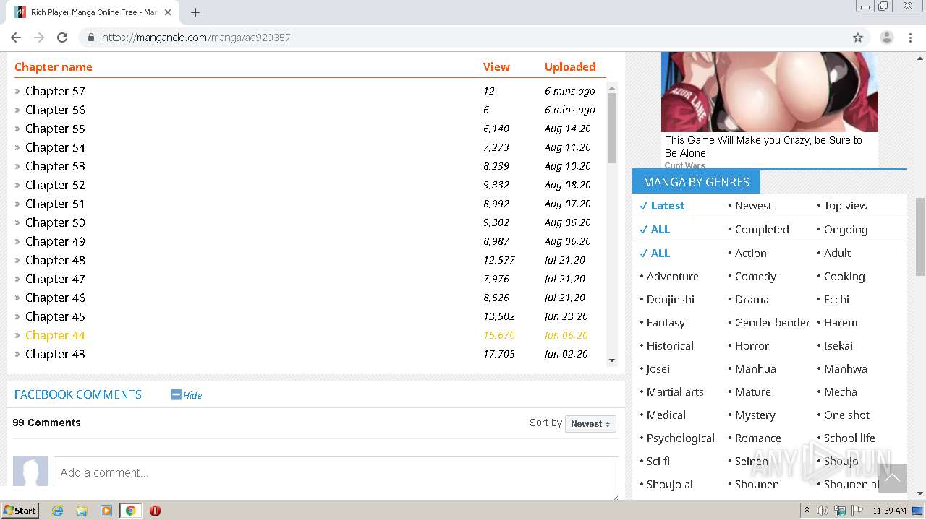This screenshot has width=926, height=520.
Task: Show hidden system tray icons
Action: tap(807, 511)
